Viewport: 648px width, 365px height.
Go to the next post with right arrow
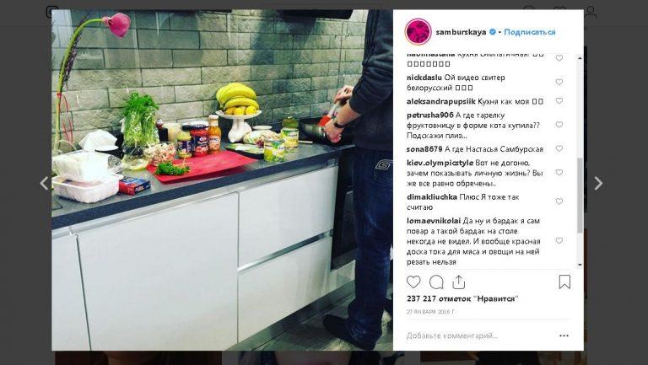tap(598, 183)
